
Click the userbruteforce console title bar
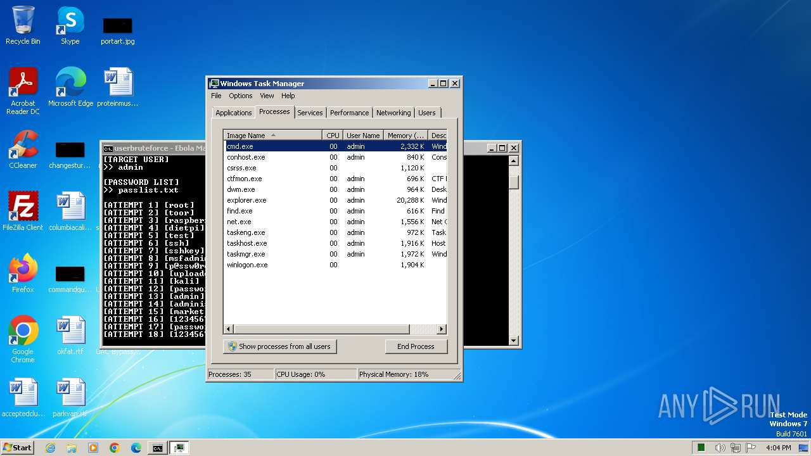[155, 148]
